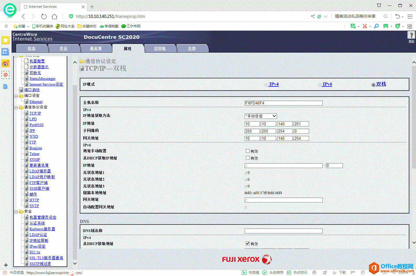Open the Weibo sidebar icon
This screenshot has height=276, width=416.
(5, 63)
